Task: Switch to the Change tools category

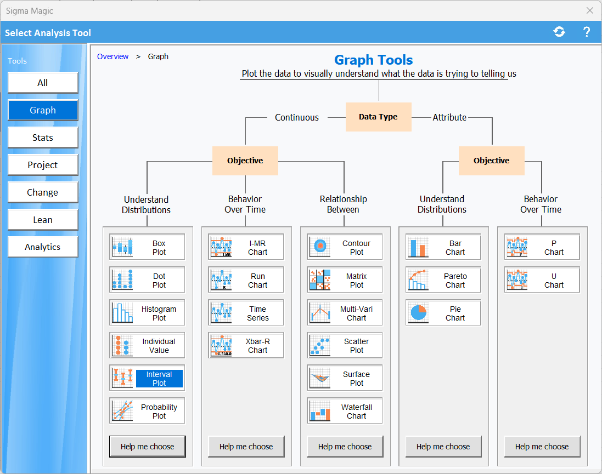Action: 43,192
